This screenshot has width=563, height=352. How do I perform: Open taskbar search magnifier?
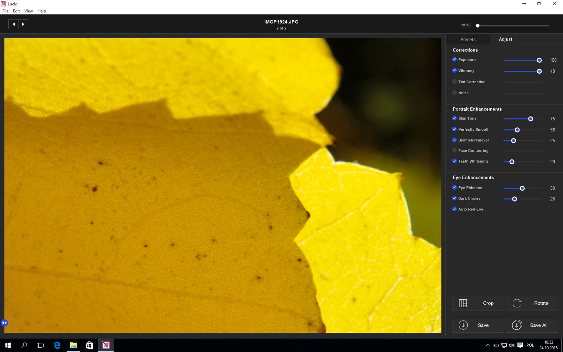(24, 345)
